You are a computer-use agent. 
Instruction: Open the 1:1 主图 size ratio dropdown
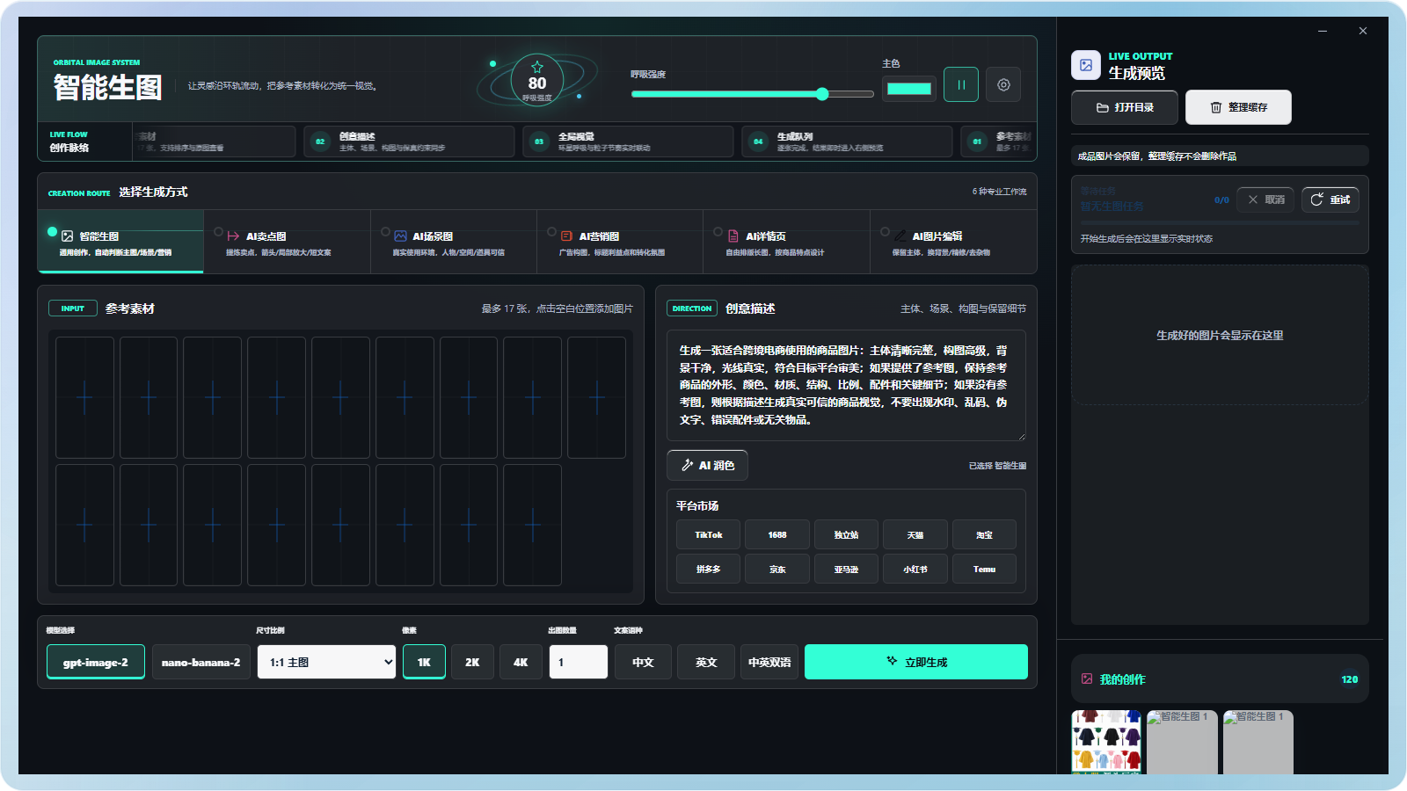point(327,662)
